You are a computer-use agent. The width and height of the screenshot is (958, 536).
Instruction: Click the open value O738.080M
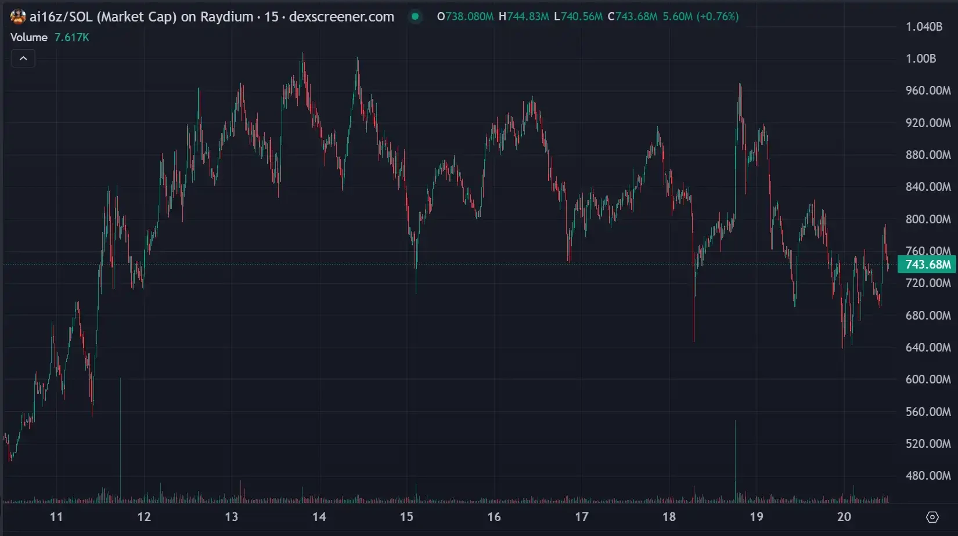(x=465, y=17)
